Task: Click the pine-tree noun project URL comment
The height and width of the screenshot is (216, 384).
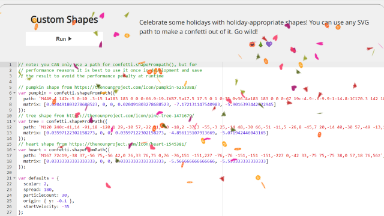Action: (x=130, y=116)
